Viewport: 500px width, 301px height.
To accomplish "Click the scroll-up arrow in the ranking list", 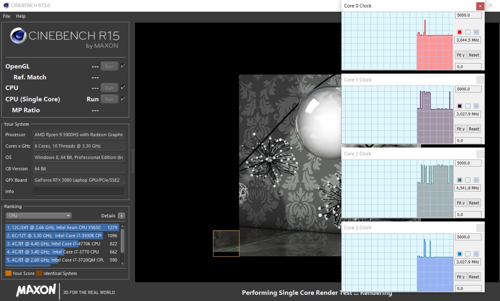I will click(123, 226).
